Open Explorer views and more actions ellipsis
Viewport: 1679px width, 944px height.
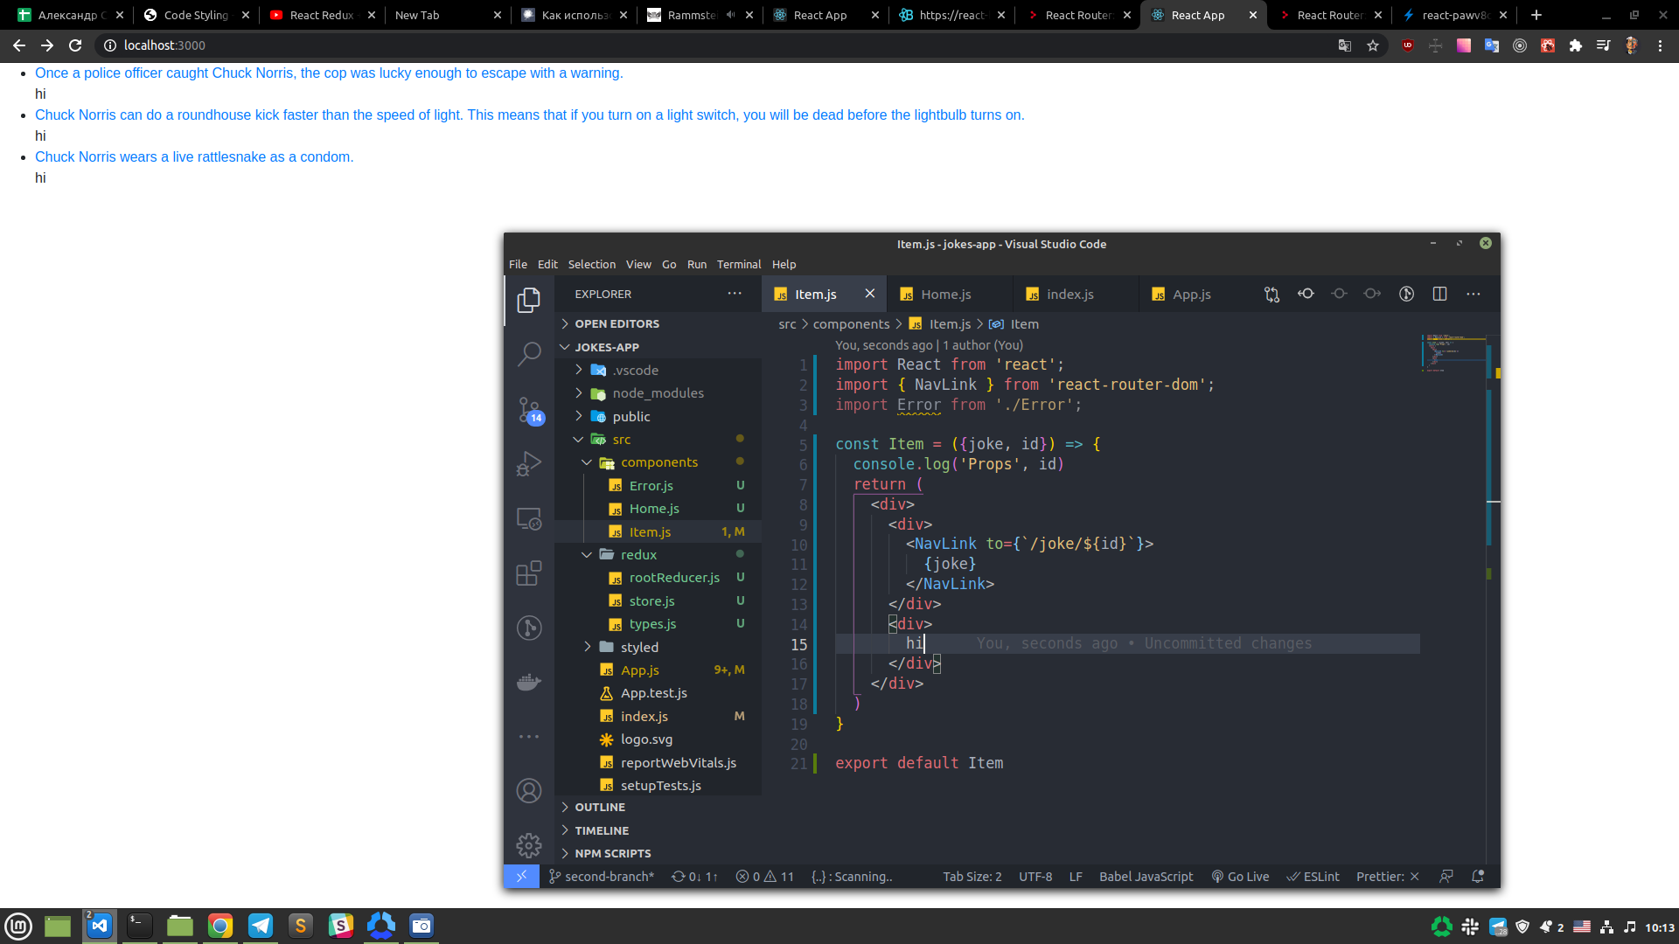click(x=735, y=295)
